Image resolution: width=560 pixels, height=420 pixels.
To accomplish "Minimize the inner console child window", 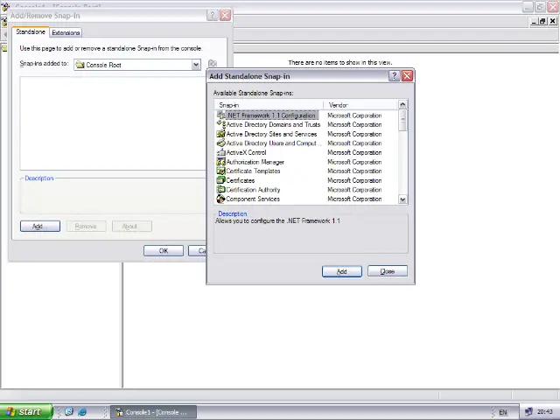I will (x=534, y=21).
